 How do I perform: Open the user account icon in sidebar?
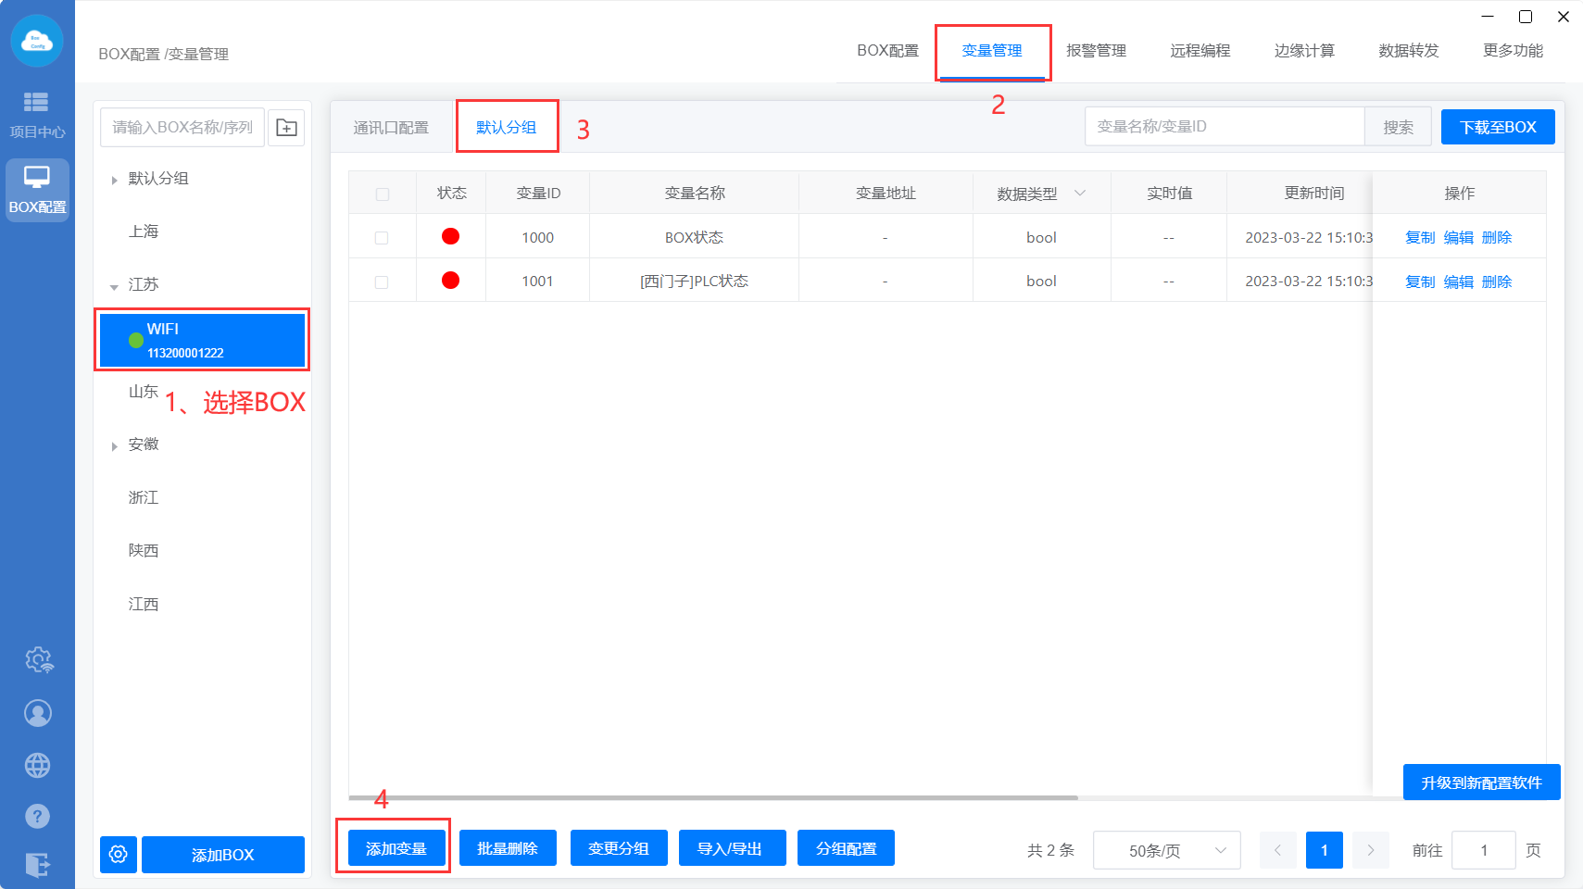coord(37,713)
